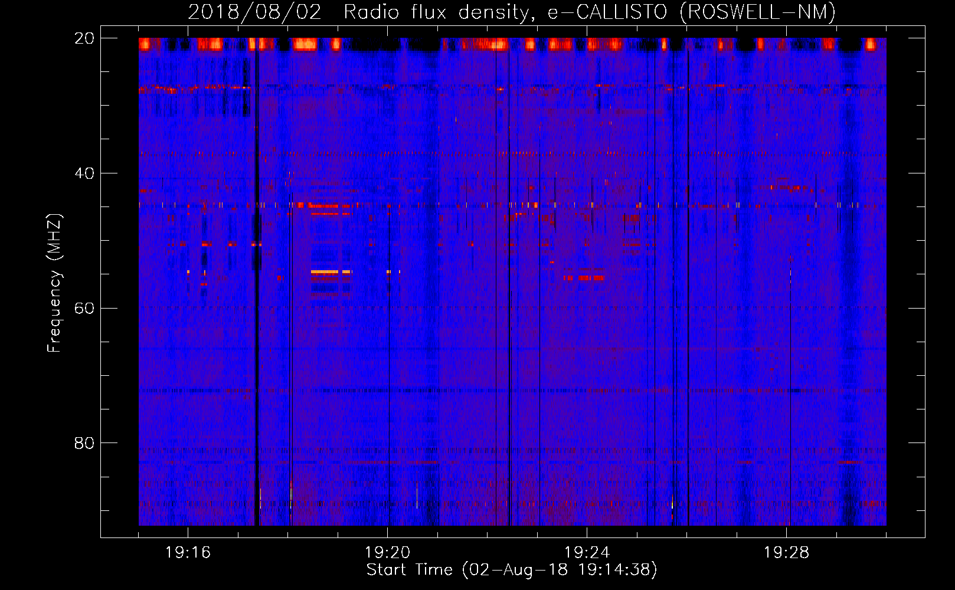
Task: Click the '60' frequency tick label
Action: click(x=84, y=308)
